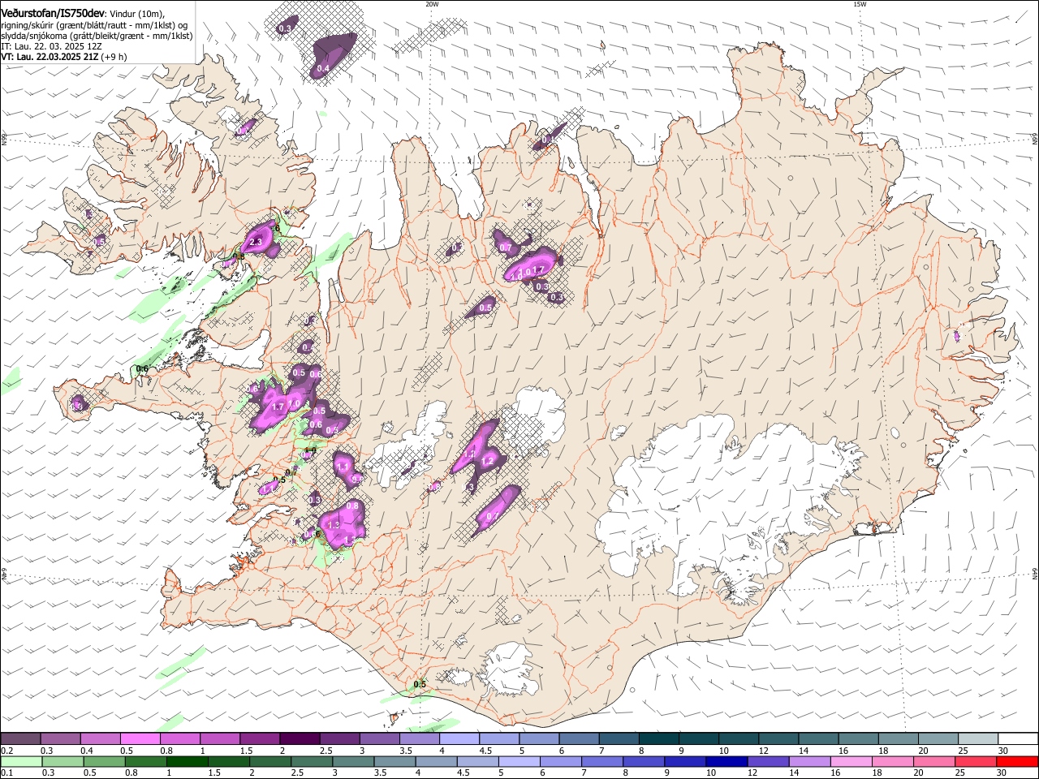1039x779 pixels.
Task: Pick the red swatch ending the bottom legend row
Action: tap(1016, 761)
